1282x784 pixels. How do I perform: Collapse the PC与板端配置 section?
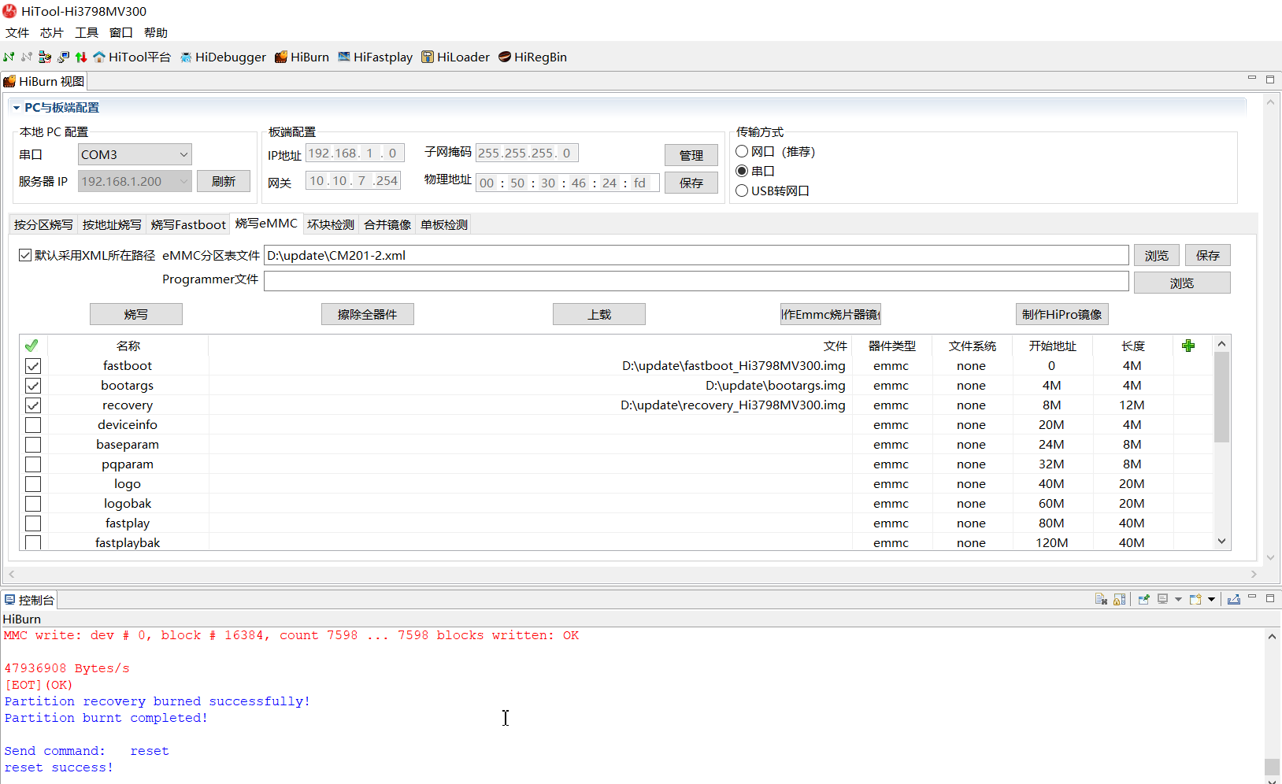(16, 108)
